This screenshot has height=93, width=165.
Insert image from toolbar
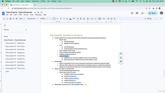(x=84, y=19)
